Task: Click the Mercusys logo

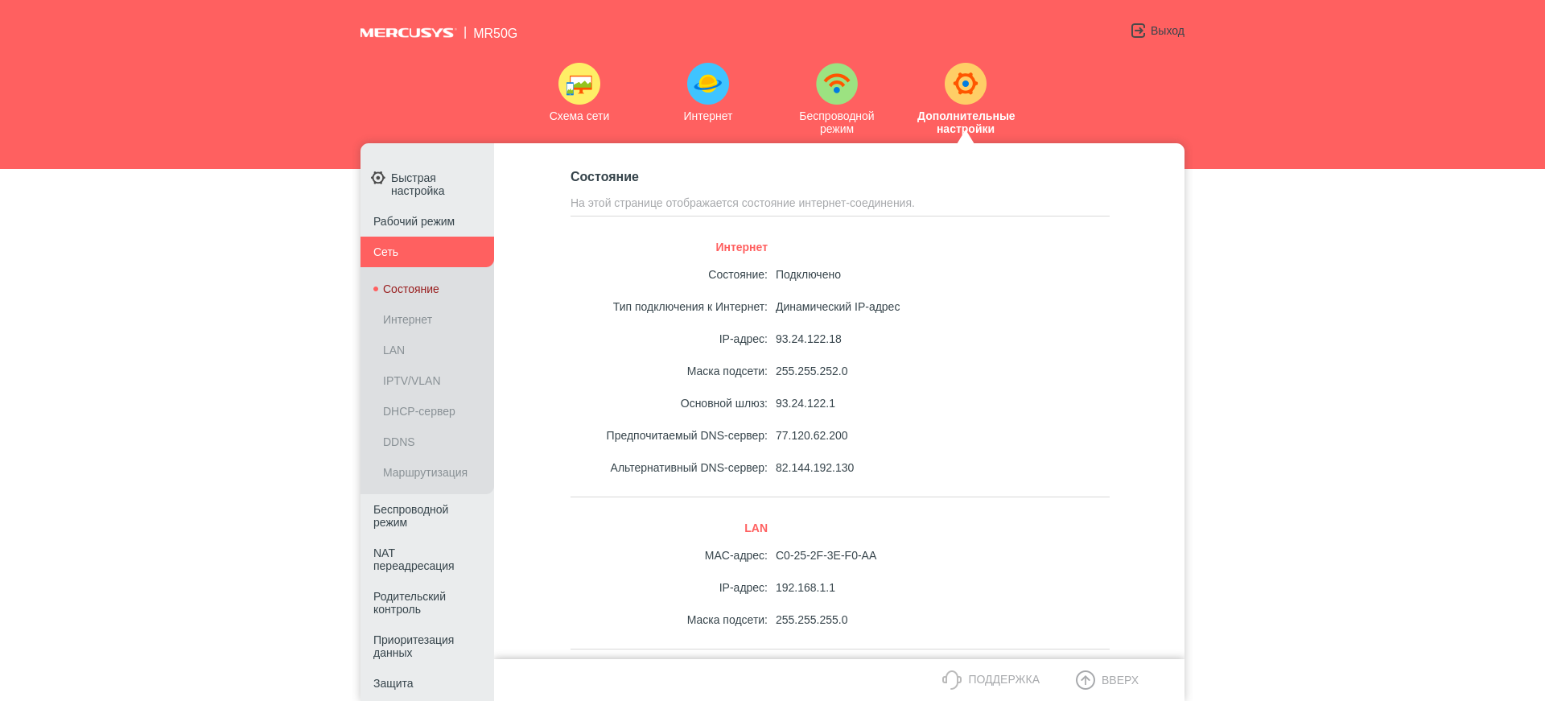Action: tap(407, 33)
